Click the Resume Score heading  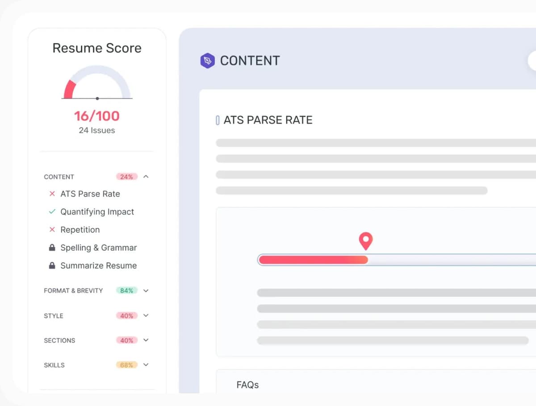click(x=97, y=48)
